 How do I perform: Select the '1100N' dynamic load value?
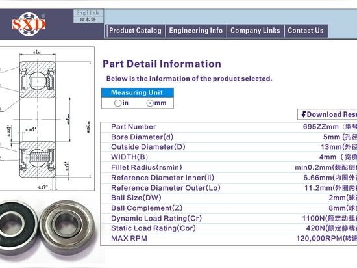[x=314, y=219]
